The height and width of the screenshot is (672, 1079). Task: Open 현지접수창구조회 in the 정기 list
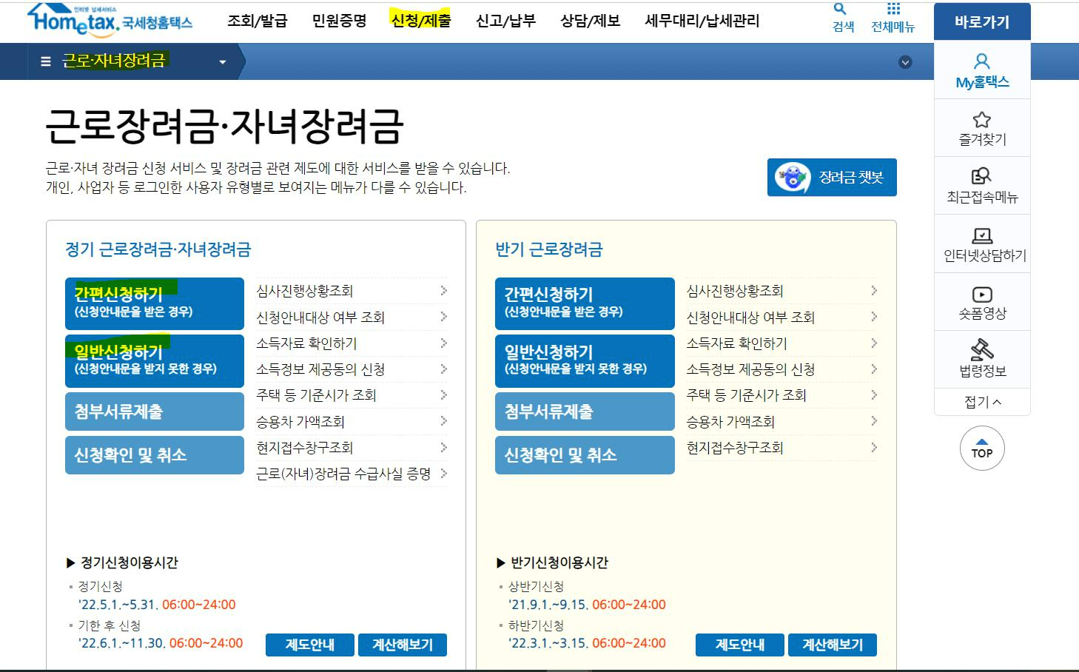pyautogui.click(x=352, y=448)
